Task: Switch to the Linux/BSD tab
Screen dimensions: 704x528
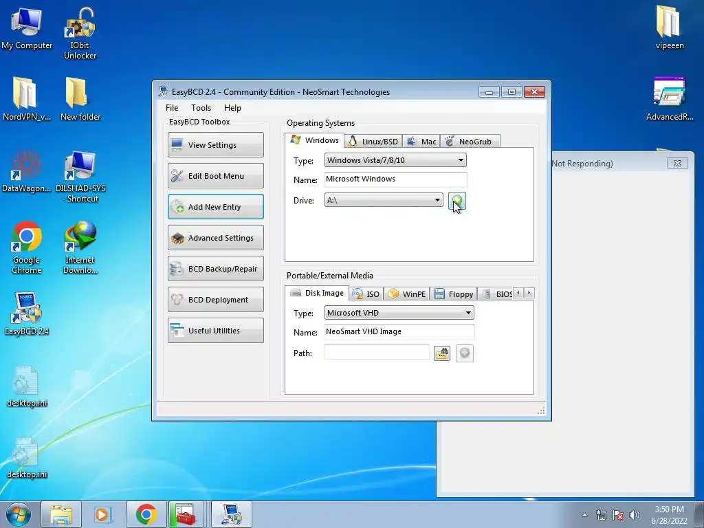Action: pyautogui.click(x=373, y=142)
